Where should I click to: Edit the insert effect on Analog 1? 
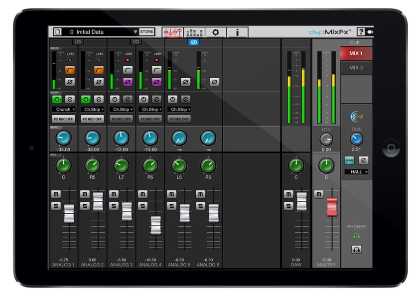point(70,99)
